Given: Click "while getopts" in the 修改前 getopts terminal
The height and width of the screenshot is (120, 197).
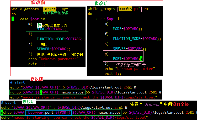Looking at the screenshot, I should 25,9.
